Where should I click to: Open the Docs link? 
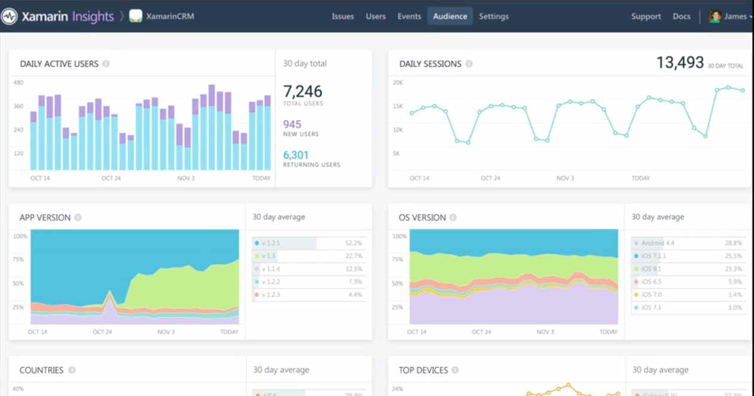click(x=681, y=16)
